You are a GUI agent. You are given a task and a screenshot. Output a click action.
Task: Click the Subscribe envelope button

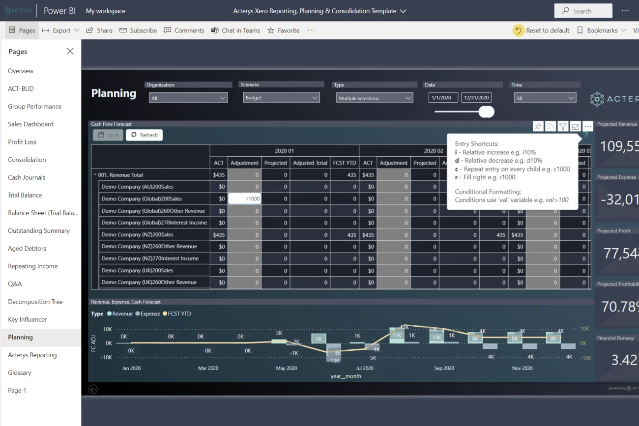pyautogui.click(x=138, y=30)
